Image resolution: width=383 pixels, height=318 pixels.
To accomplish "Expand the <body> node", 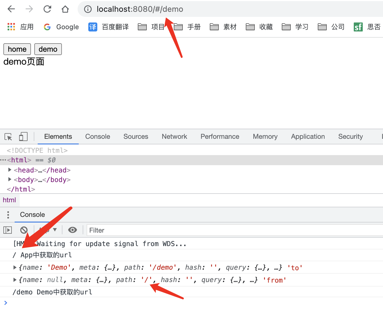I will (x=10, y=180).
